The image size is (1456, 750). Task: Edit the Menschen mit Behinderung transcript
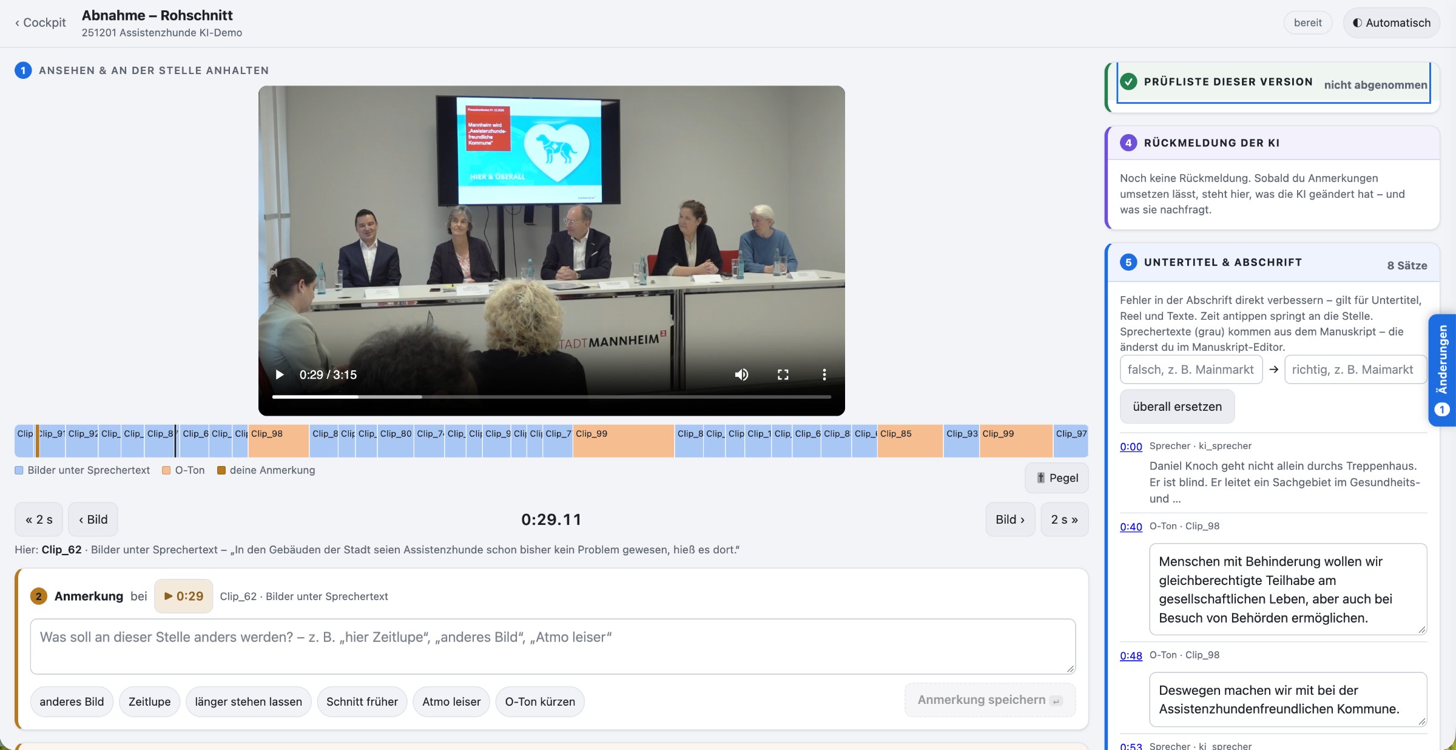(1288, 589)
